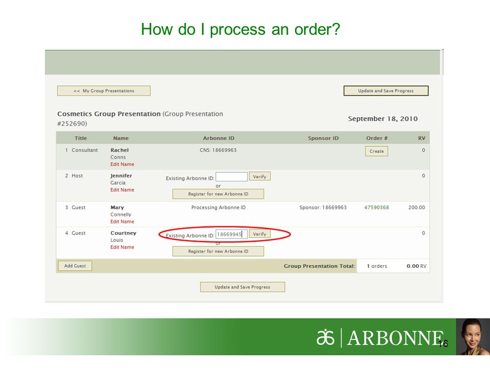Click the Cosmetics Group Presentation heading
The width and height of the screenshot is (490, 368).
[109, 114]
